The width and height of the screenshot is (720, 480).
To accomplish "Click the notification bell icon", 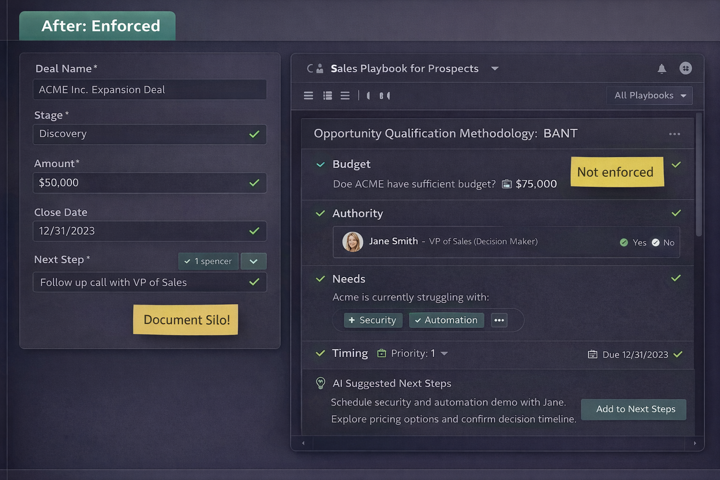I will pyautogui.click(x=661, y=69).
